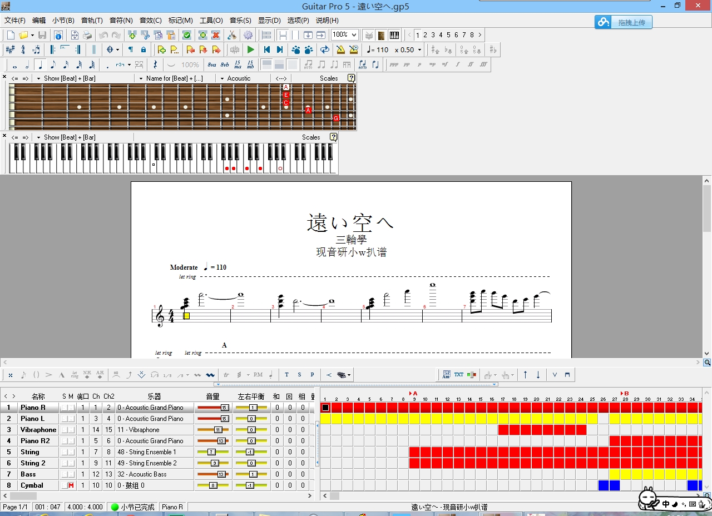This screenshot has width=712, height=516.
Task: Toggle Solo for the Piano R track
Action: pyautogui.click(x=64, y=408)
